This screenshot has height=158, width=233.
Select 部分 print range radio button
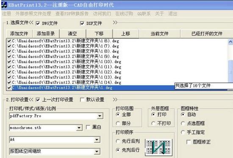tap(118, 123)
